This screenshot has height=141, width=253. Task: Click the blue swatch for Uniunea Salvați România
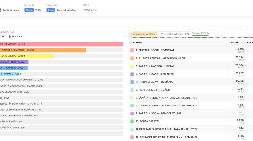point(132,82)
